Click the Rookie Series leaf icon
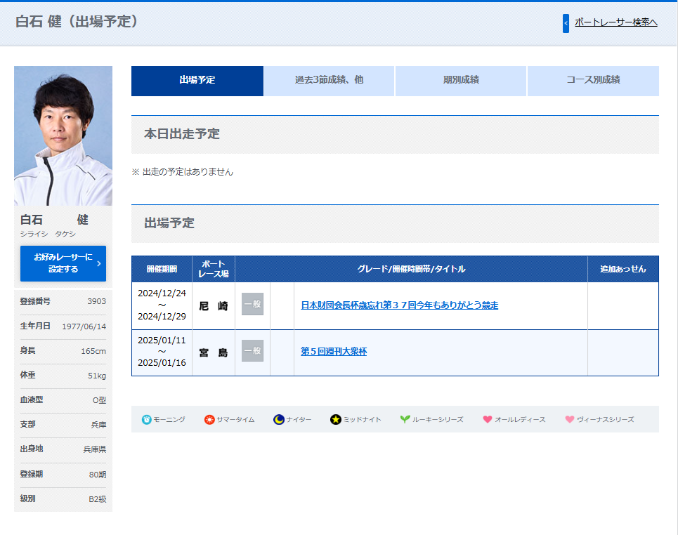 coord(405,419)
